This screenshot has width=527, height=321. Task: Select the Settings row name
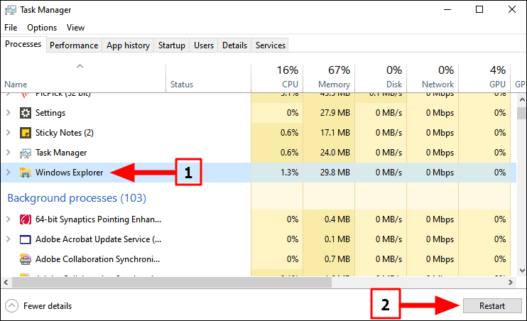click(x=50, y=113)
